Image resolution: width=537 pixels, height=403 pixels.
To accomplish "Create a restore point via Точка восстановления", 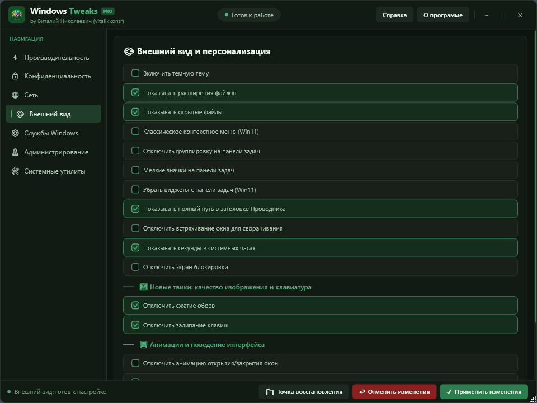I will tap(304, 392).
